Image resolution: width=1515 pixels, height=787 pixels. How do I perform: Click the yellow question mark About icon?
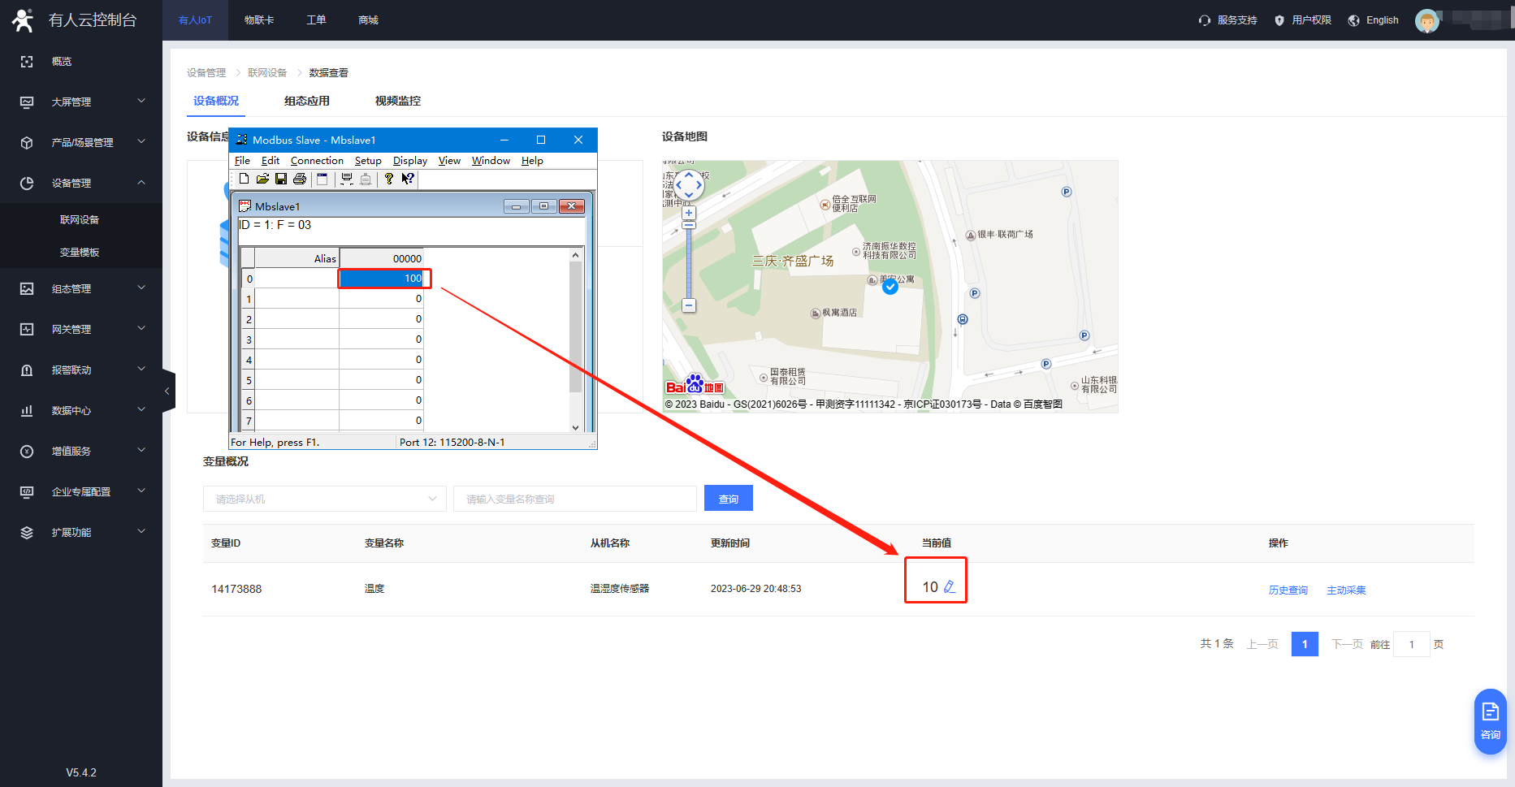[x=389, y=179]
